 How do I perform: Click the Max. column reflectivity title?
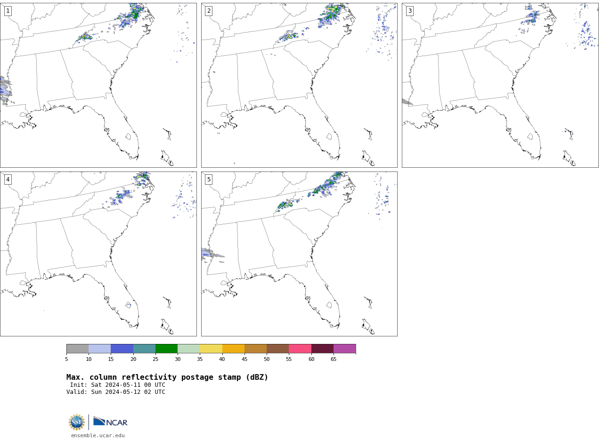[167, 377]
